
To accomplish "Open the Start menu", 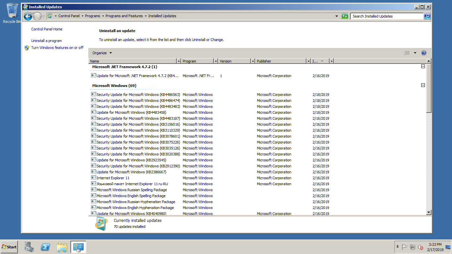I will tap(9, 247).
